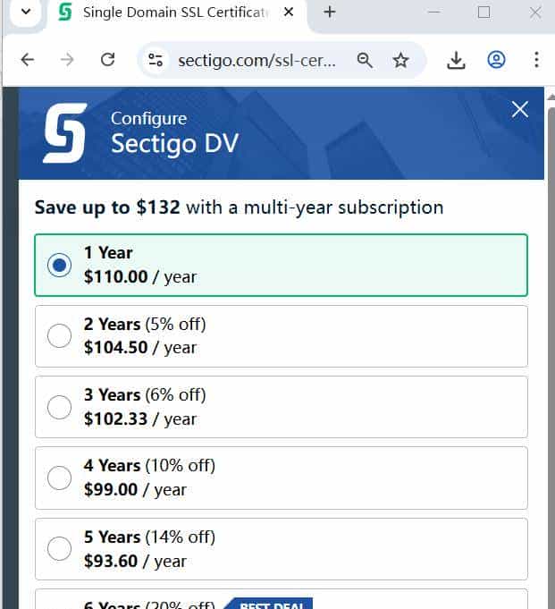This screenshot has width=555, height=609.
Task: Open the Chrome three-dot menu
Action: pos(536,60)
